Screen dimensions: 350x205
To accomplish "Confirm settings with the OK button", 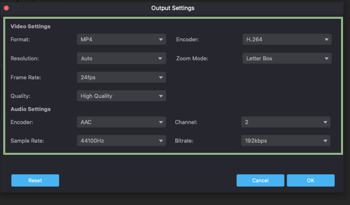I will [311, 181].
